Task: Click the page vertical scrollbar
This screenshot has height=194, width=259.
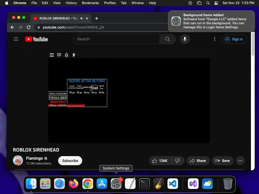Action: tap(253, 44)
